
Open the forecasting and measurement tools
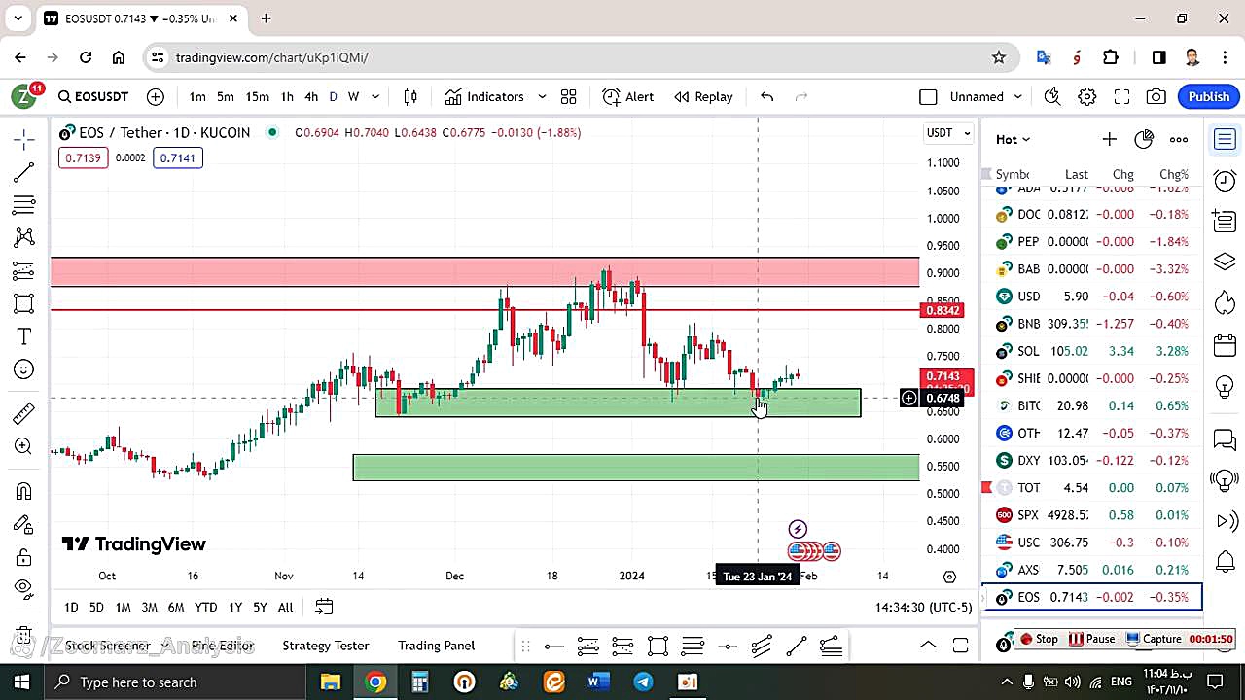click(x=24, y=270)
